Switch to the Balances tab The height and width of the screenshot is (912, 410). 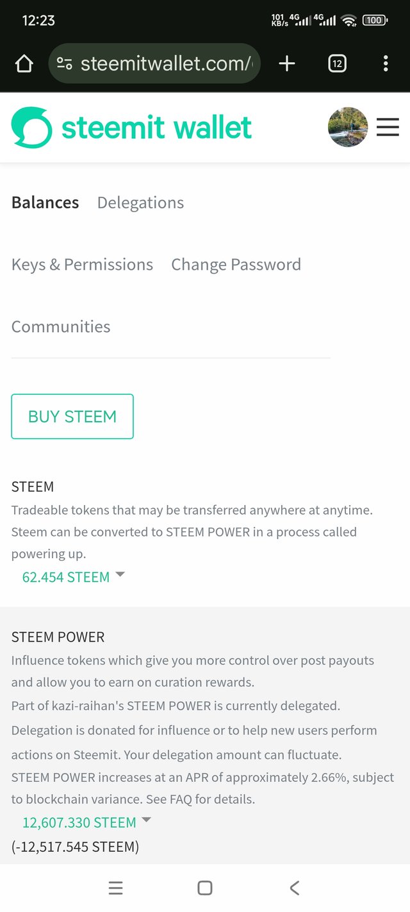(x=45, y=203)
